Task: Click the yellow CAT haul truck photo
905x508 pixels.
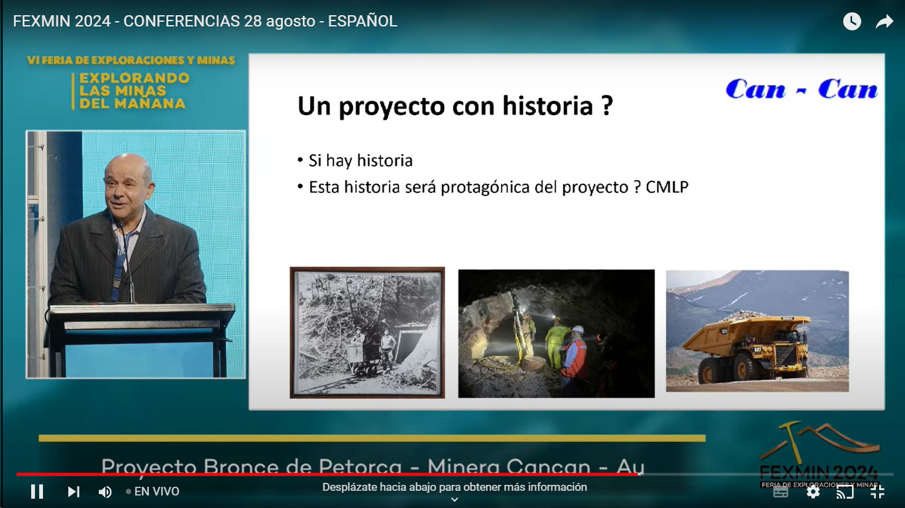Action: point(757,331)
